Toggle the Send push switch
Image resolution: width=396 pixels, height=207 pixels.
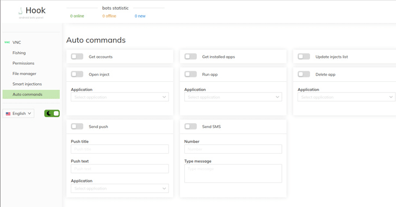[77, 126]
